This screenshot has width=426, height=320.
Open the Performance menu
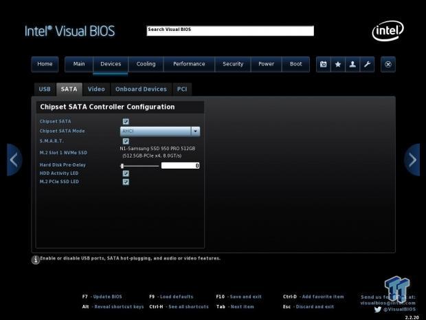(189, 64)
